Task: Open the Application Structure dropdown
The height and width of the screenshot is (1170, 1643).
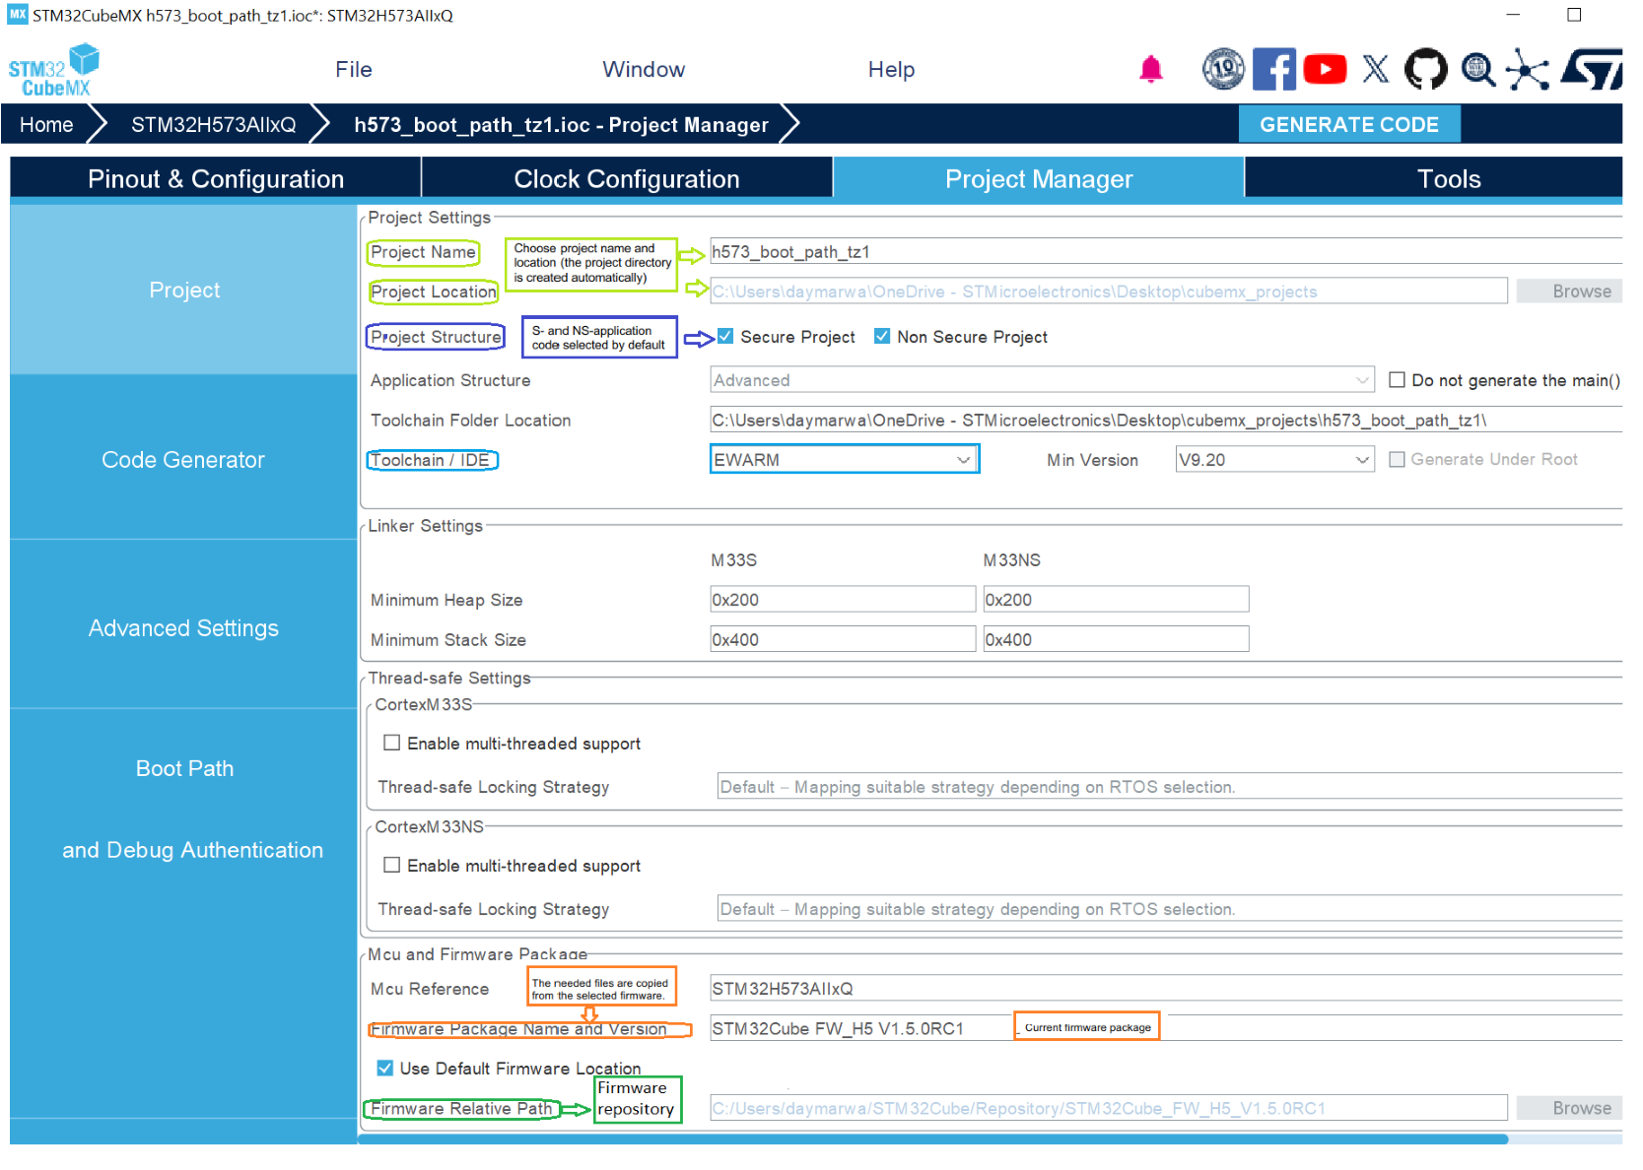Action: (x=1042, y=380)
